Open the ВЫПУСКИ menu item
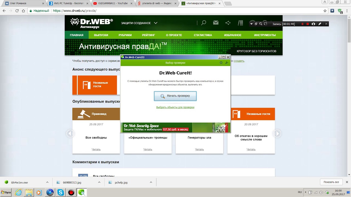This screenshot has height=197, width=351. click(101, 35)
